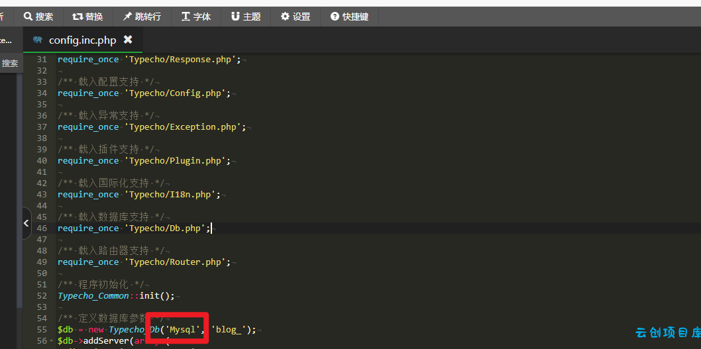Viewport: 701px width, 349px height.
Task: Click the comment 程序初始化 on line 51
Action: click(x=104, y=284)
